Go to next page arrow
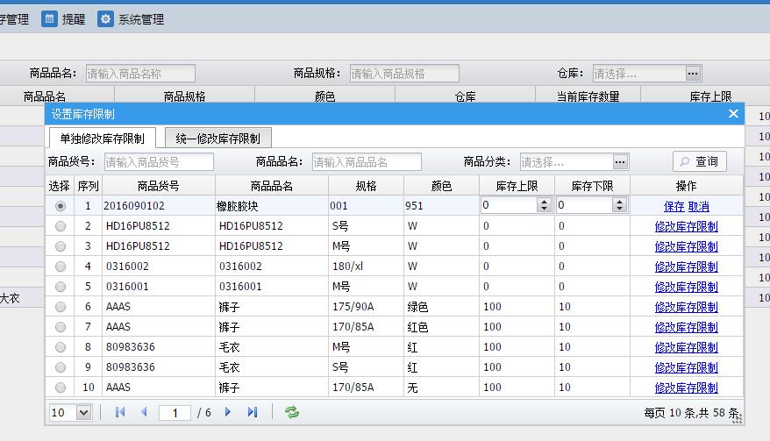The height and width of the screenshot is (441, 770). tap(228, 412)
